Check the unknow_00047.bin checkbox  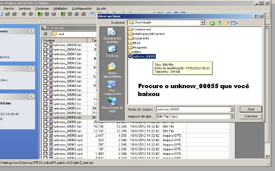pos(45,81)
